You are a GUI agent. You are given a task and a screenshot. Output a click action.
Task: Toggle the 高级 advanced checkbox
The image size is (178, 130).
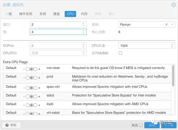tap(141, 125)
